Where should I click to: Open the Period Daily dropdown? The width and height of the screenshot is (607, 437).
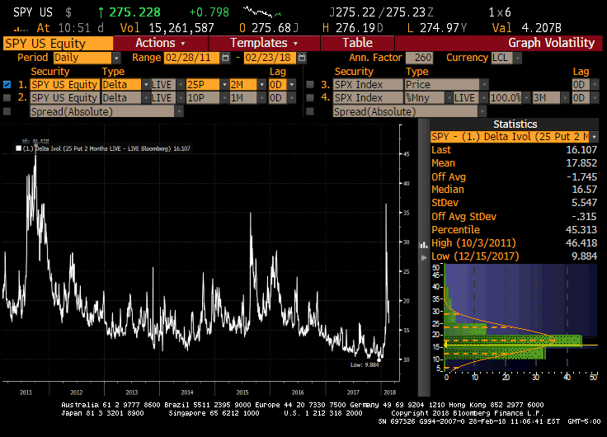tap(115, 59)
